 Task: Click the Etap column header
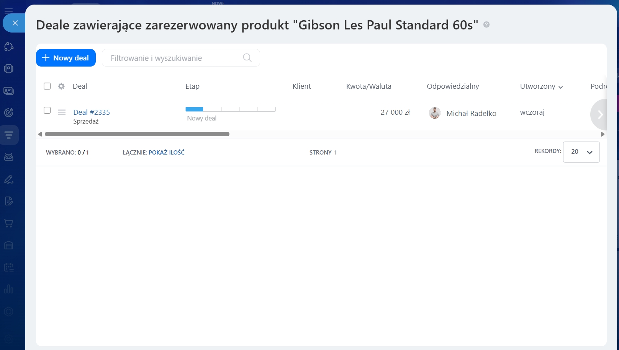click(192, 86)
